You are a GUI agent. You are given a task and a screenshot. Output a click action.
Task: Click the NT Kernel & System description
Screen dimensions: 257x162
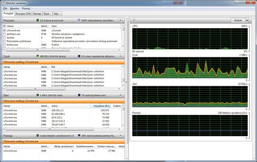tap(62, 38)
